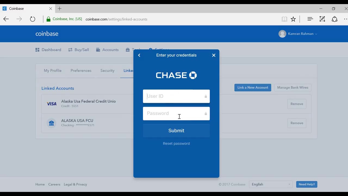This screenshot has height=196, width=348.
Task: Focus the Password field
Action: coord(176,114)
